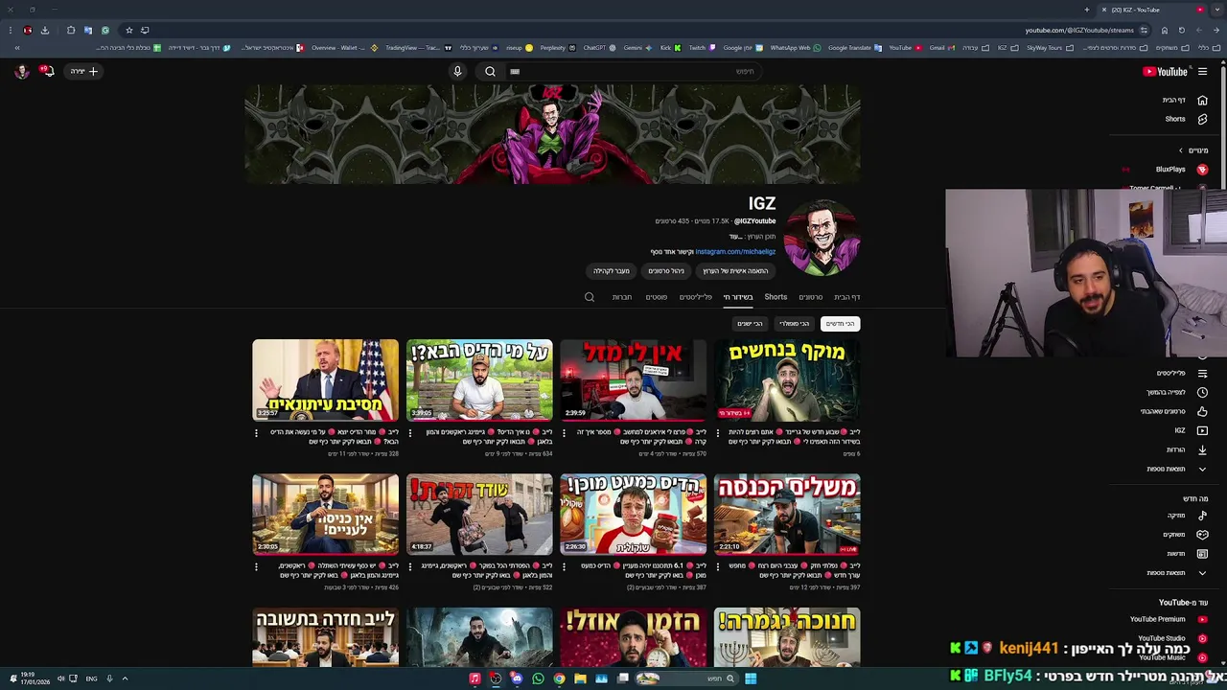Switch to the Playlists tab
This screenshot has height=690, width=1227.
click(696, 297)
